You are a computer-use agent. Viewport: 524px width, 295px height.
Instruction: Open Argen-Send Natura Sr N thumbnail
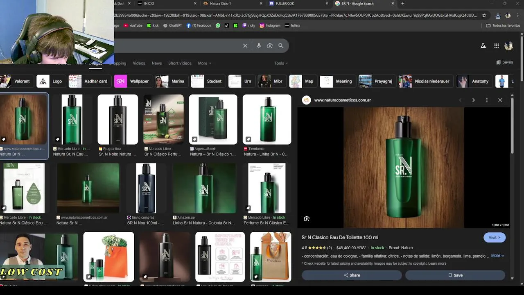pos(213,120)
